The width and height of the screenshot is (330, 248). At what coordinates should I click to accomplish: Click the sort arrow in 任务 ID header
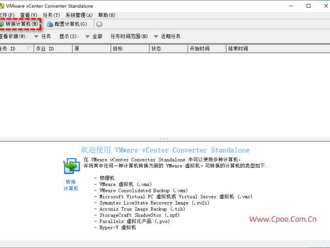(x=29, y=49)
